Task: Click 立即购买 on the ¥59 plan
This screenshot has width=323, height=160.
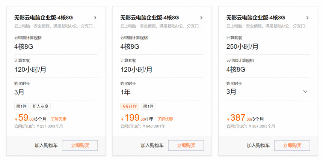Action: [x=80, y=145]
